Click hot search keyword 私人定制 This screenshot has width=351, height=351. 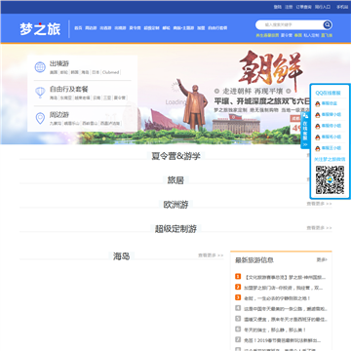pyautogui.click(x=311, y=35)
